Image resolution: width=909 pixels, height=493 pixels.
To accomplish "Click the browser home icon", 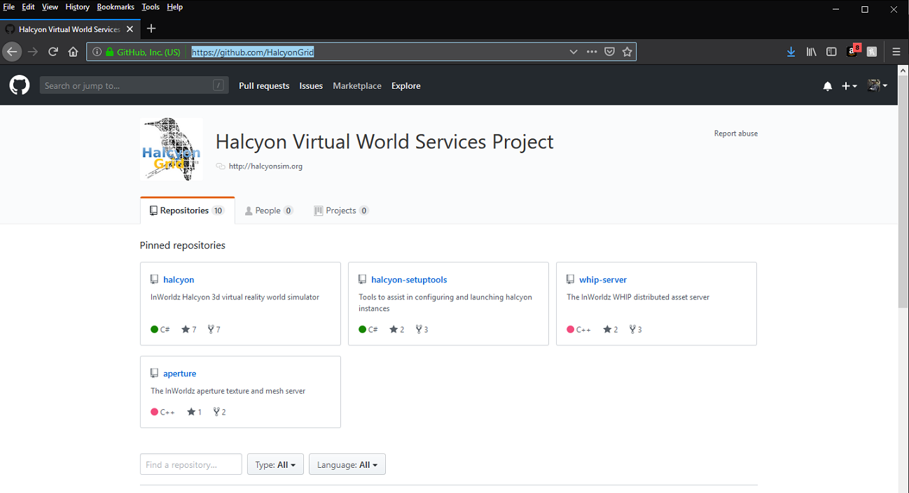I will (x=73, y=52).
